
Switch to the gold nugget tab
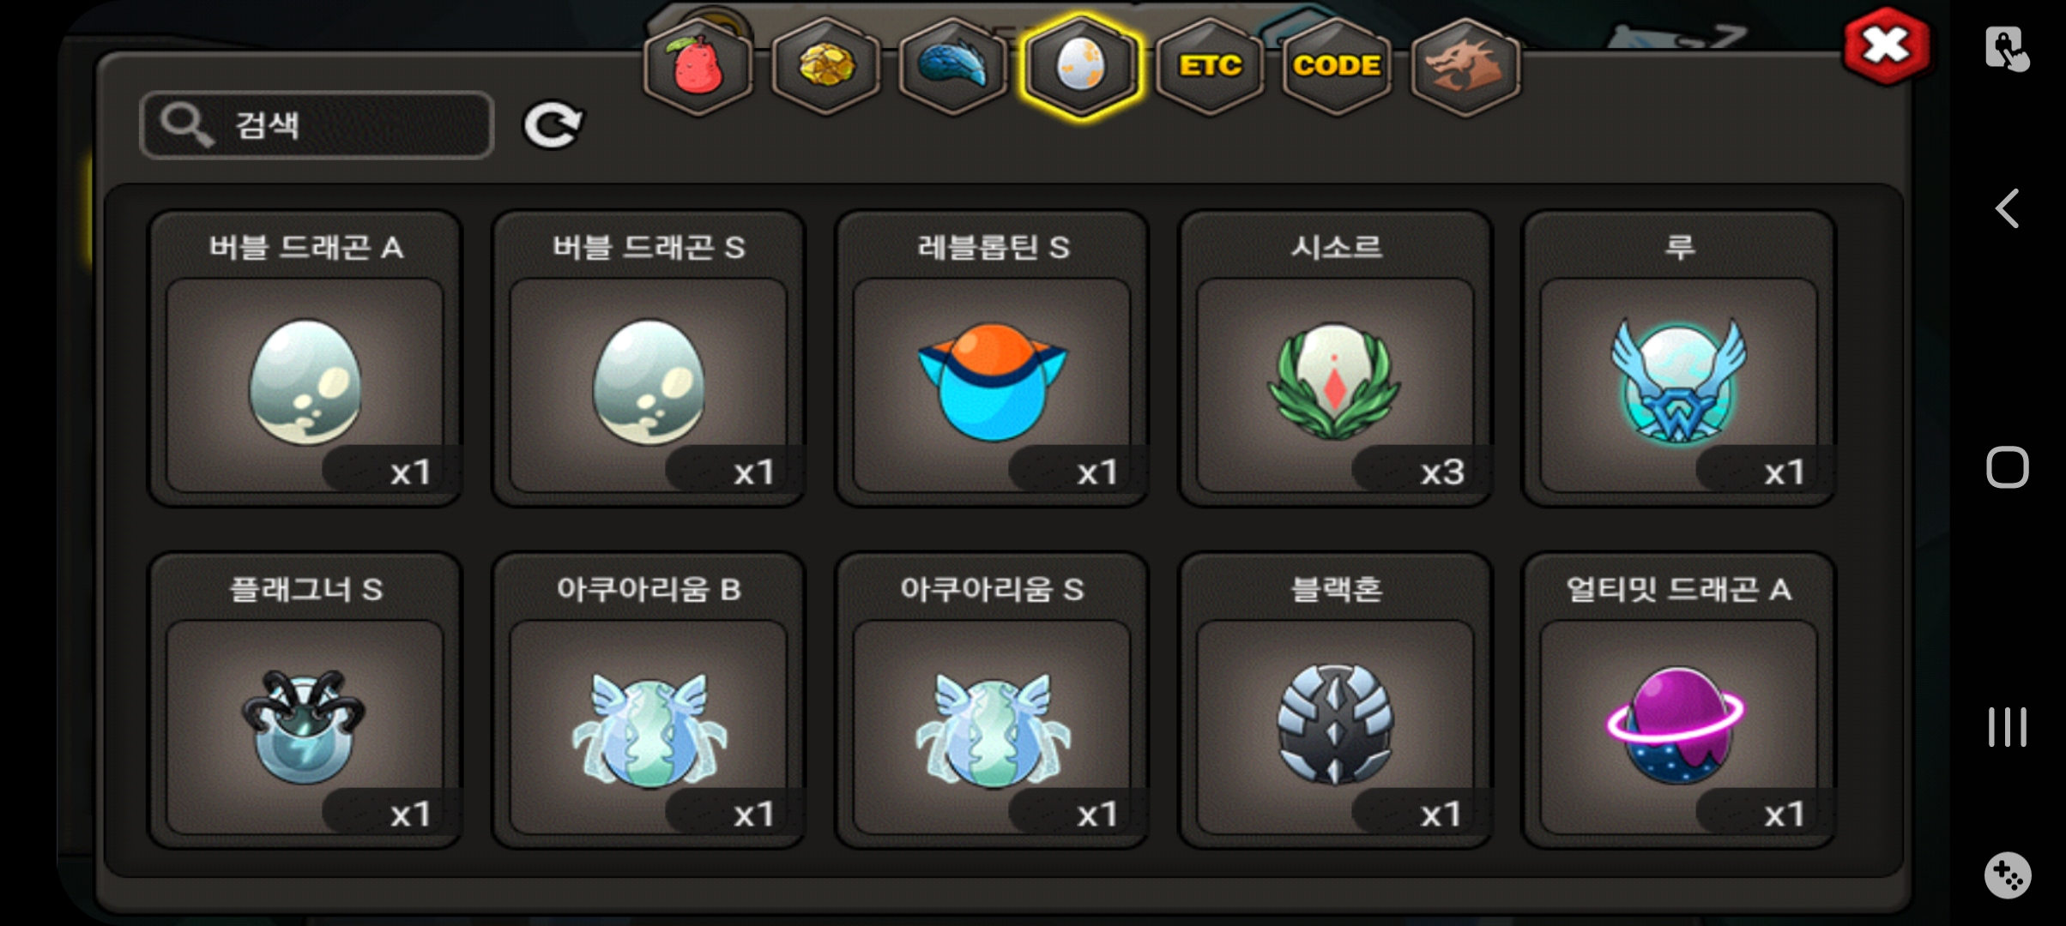826,67
